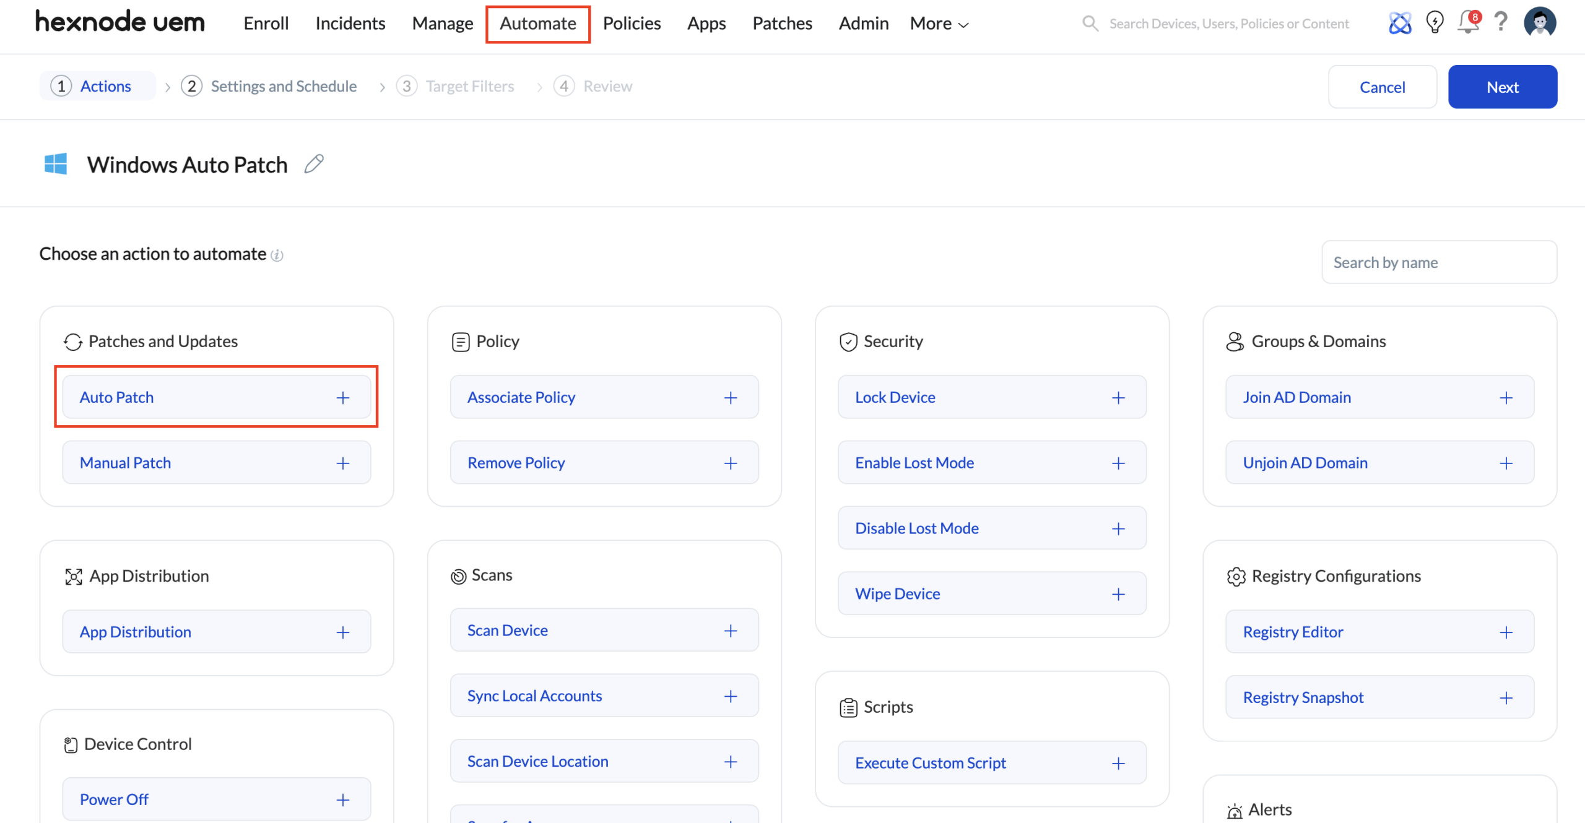Click the blue Genie assistant icon

(1400, 24)
